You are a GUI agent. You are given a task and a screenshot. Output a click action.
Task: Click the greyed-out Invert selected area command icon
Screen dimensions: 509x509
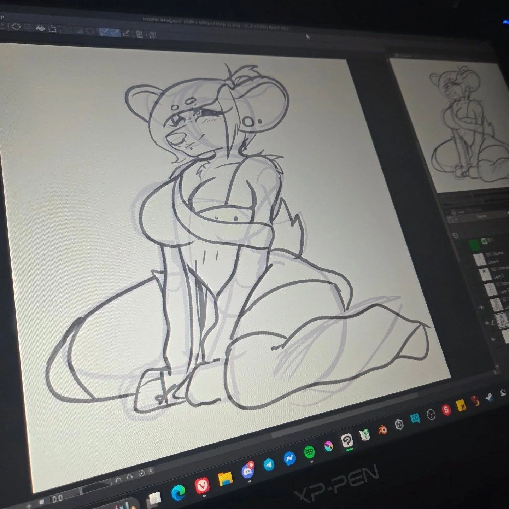coord(78,31)
